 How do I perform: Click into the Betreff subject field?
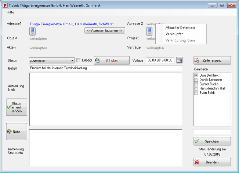pos(106,68)
